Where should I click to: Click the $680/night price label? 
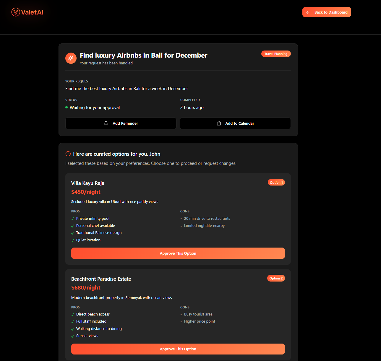point(86,287)
